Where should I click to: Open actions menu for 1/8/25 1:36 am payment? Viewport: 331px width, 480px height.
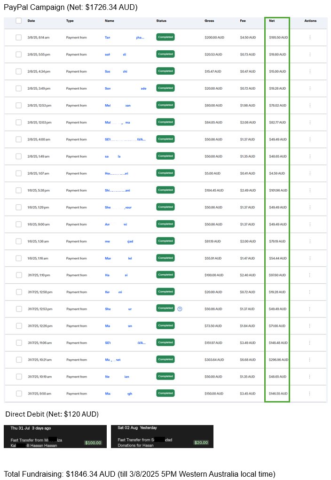click(x=310, y=241)
